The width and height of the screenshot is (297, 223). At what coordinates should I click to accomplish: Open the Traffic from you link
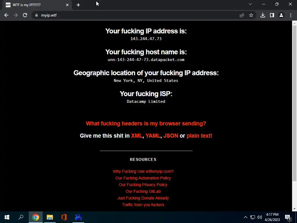tap(143, 205)
